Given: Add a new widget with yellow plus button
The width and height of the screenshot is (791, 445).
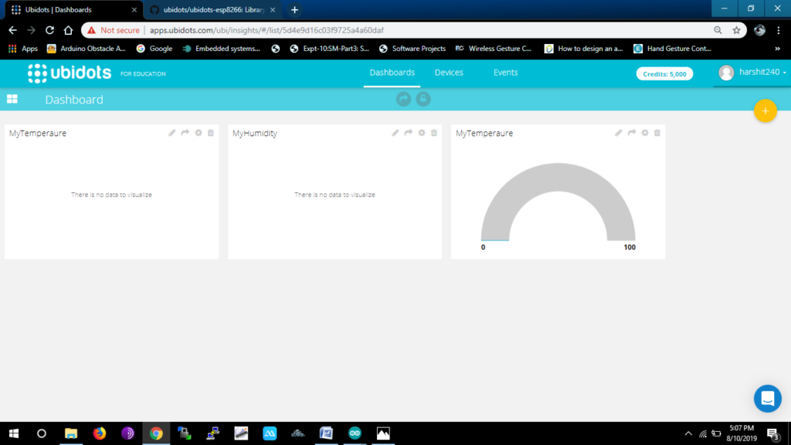Looking at the screenshot, I should (766, 111).
